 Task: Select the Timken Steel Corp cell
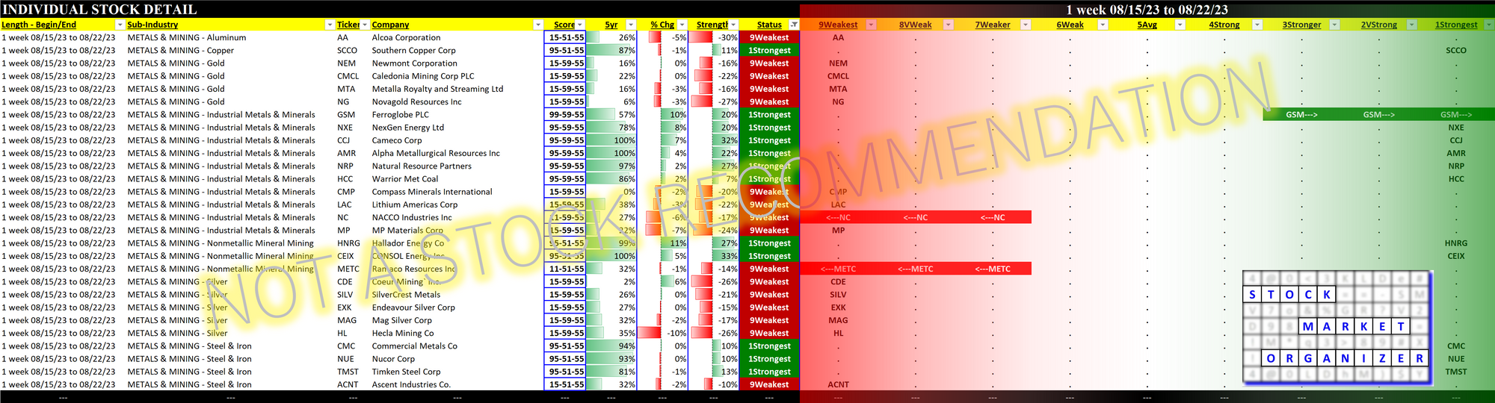[406, 372]
